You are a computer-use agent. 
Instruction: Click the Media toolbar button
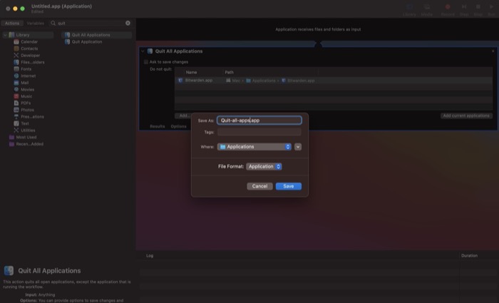coord(427,10)
